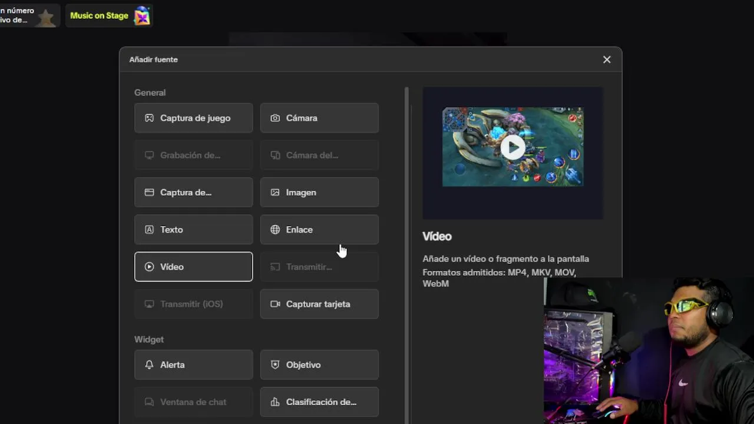
Task: Click the bar chart icon on Clasificación de...
Action: (x=275, y=402)
